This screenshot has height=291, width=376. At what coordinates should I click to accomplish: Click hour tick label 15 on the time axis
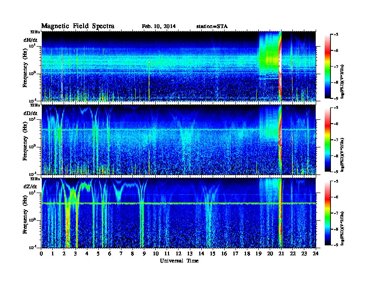pyautogui.click(x=213, y=253)
